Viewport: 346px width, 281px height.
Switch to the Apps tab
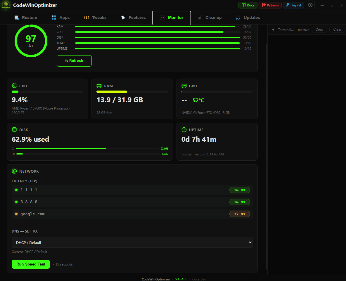(60, 18)
